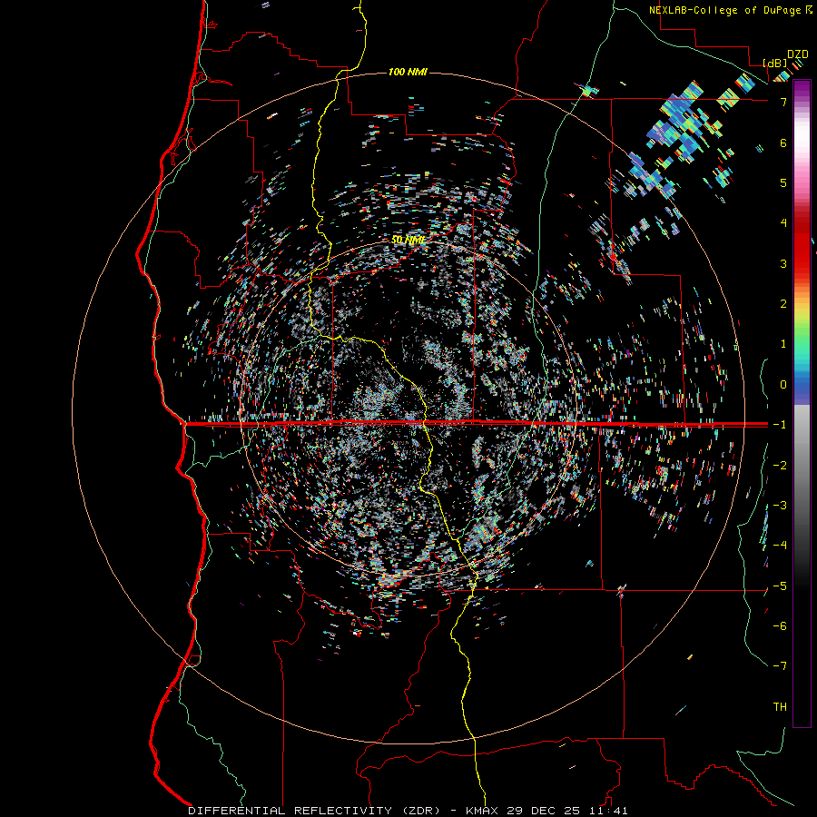This screenshot has width=817, height=817.
Task: Click the NEXLAB-College of DuPage label
Action: [725, 10]
